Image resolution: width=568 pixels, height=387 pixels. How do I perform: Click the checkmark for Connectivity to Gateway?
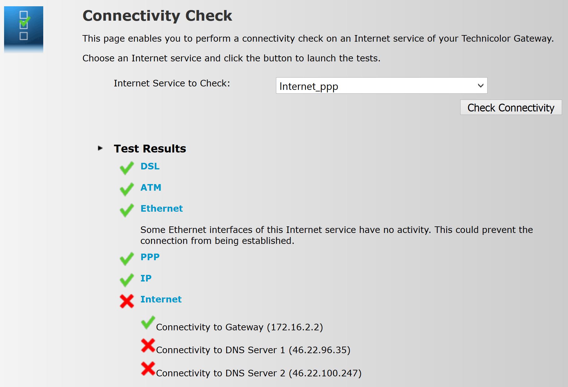(148, 323)
